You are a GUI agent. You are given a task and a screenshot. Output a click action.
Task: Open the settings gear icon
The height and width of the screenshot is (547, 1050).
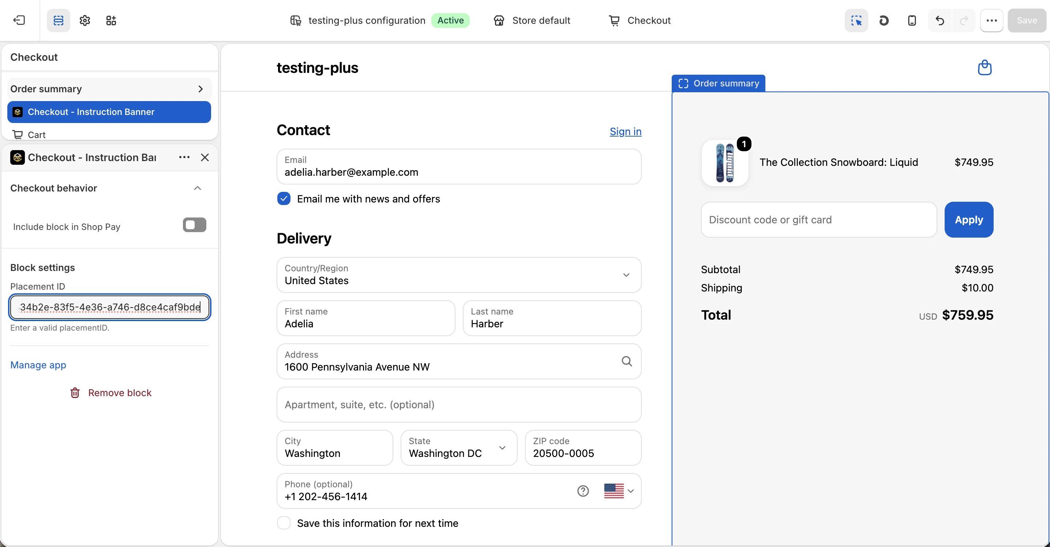(x=85, y=21)
